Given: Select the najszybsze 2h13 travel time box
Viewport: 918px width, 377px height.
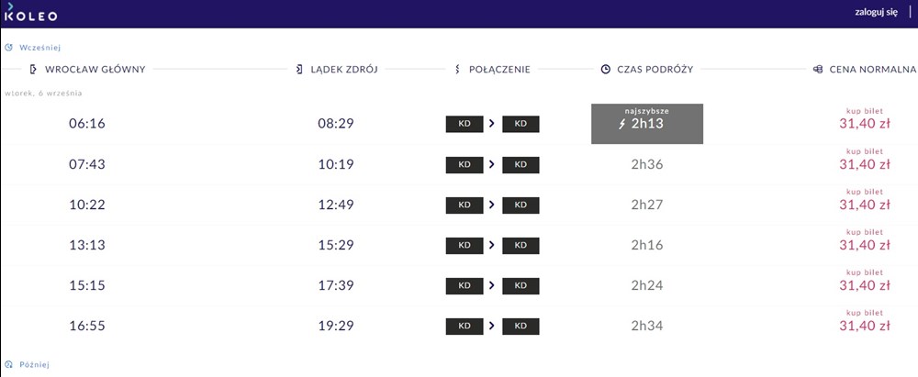Looking at the screenshot, I should (x=647, y=124).
